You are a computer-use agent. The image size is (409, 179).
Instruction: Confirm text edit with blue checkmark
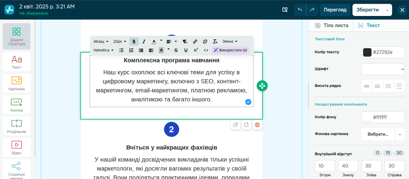[x=248, y=102]
